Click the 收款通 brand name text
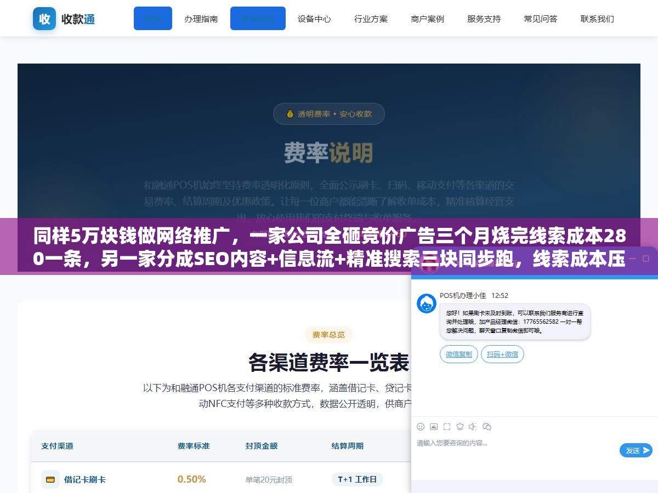658x493 pixels. 78,19
